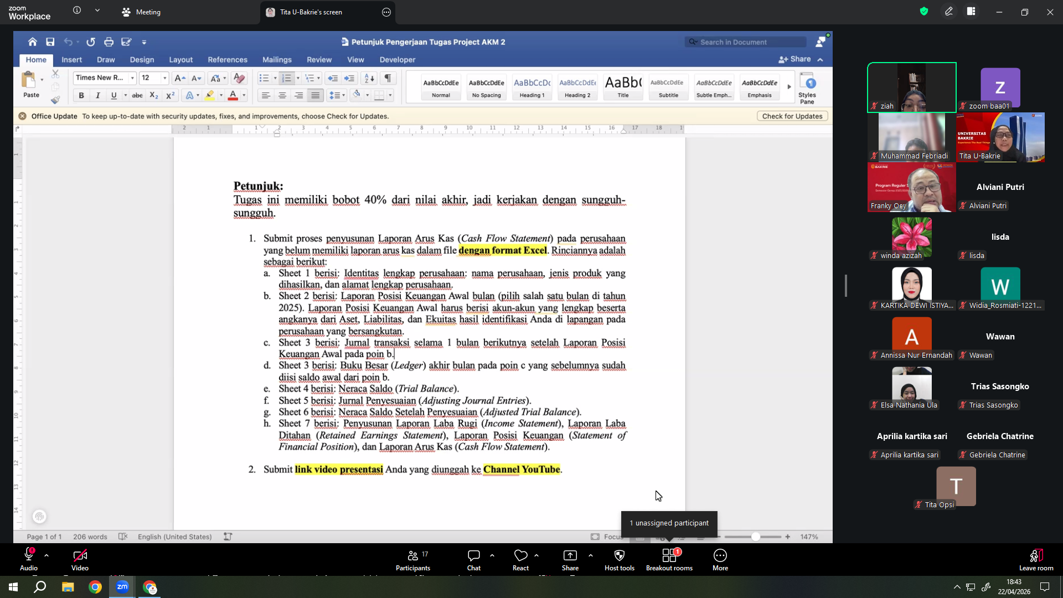Open Zoom Meeting info dropdown arrow
This screenshot has height=598, width=1063.
(97, 11)
